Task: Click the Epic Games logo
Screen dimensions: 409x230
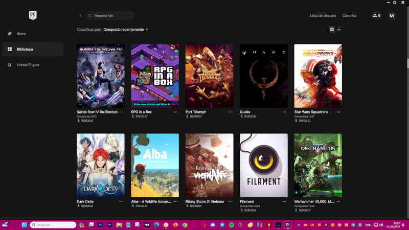Action: 33,15
